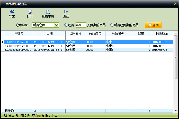This screenshot has height=119, width=179.
Task: Click the vertical scrollbar thumb
Action: 176,57
